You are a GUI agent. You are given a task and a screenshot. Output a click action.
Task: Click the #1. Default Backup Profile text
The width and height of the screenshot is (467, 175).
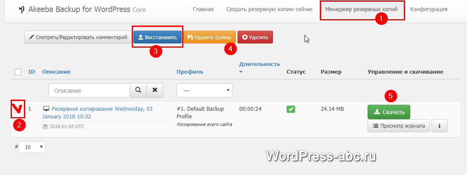[x=200, y=112]
